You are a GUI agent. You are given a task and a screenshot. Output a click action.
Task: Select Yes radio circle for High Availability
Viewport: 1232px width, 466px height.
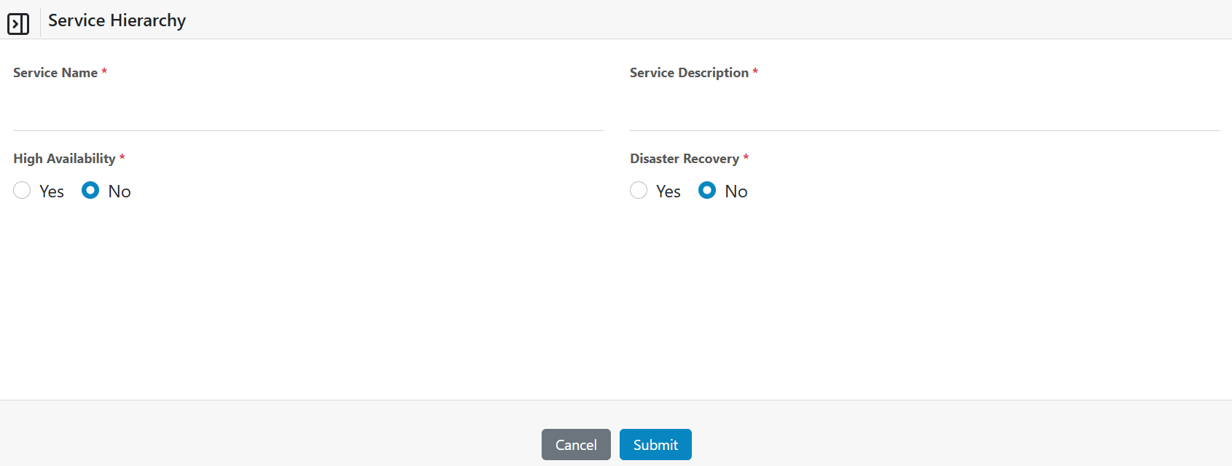coord(22,191)
